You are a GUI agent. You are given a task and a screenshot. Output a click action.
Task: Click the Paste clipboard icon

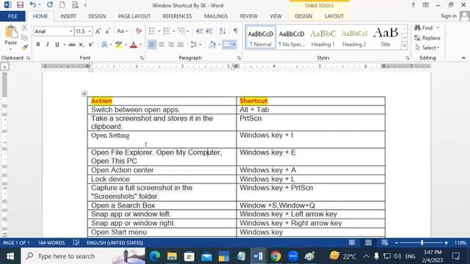pyautogui.click(x=11, y=32)
